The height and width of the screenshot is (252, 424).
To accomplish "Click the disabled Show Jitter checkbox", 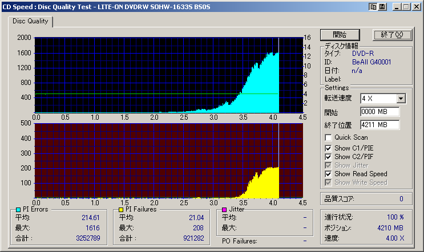I will coord(328,165).
